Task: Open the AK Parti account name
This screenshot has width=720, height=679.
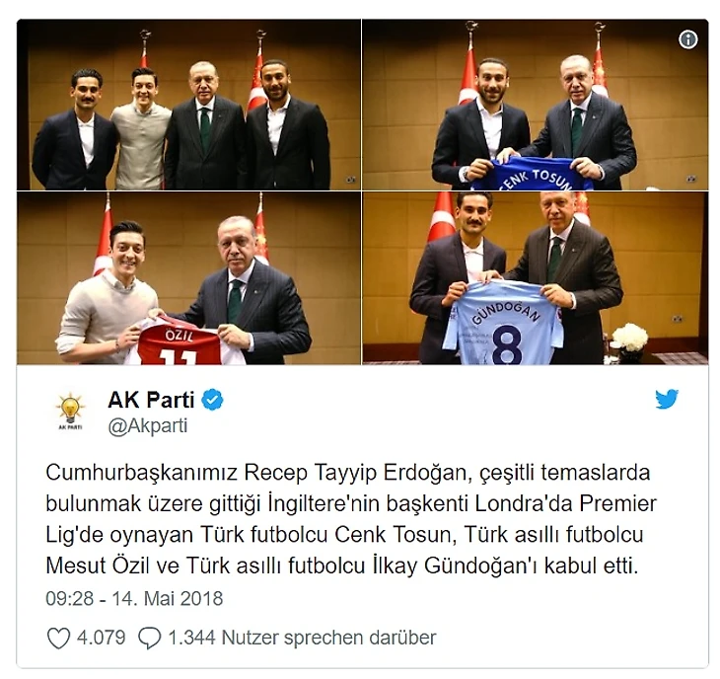Action: 151,400
